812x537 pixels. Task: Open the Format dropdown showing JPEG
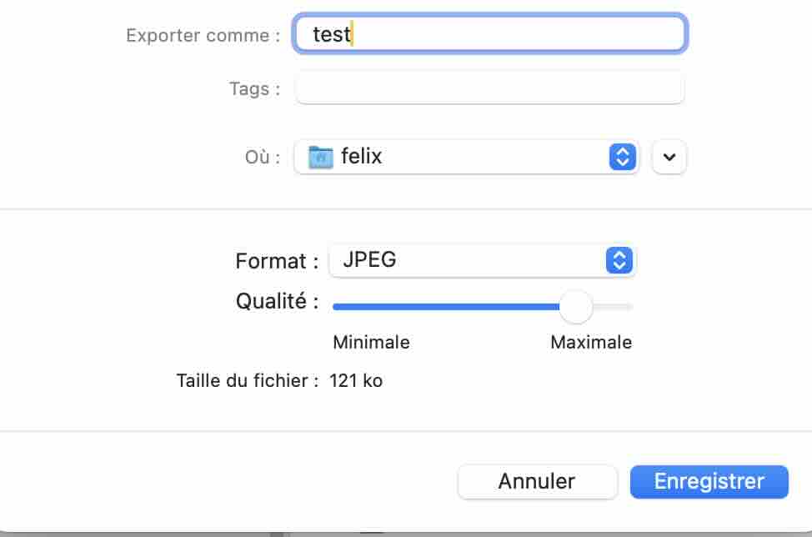[x=482, y=260]
